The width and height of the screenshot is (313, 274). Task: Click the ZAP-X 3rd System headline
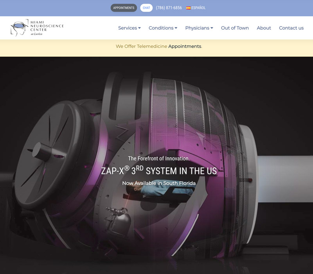pyautogui.click(x=159, y=171)
